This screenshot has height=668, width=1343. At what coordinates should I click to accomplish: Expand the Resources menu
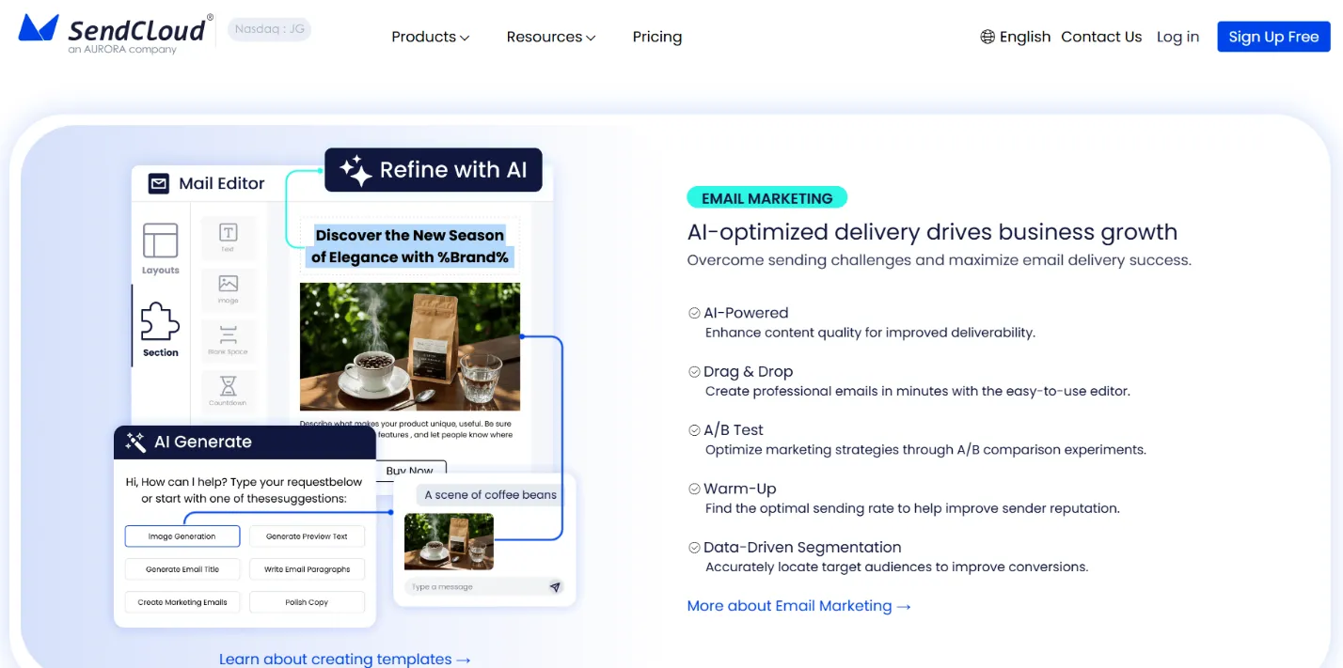tap(551, 37)
